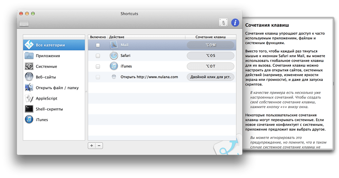339x178 pixels.
Task: Enable the iTunes shortcut checkbox
Action: tap(98, 66)
